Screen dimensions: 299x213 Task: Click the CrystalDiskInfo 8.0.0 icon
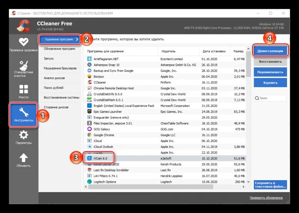(x=89, y=94)
